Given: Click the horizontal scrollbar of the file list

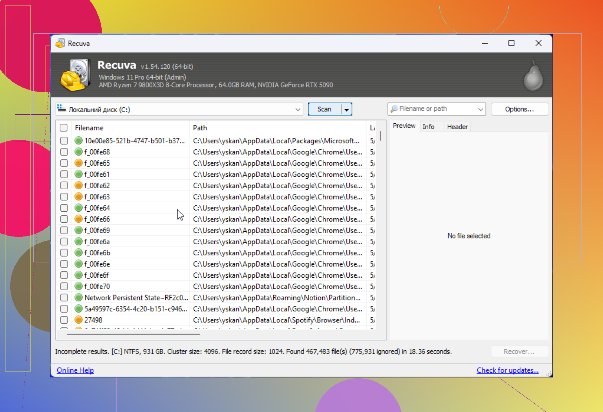Looking at the screenshot, I should 133,334.
